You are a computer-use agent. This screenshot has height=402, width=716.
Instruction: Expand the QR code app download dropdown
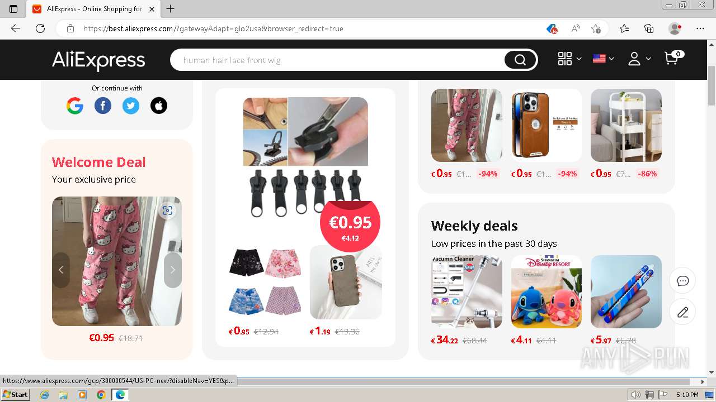(569, 59)
